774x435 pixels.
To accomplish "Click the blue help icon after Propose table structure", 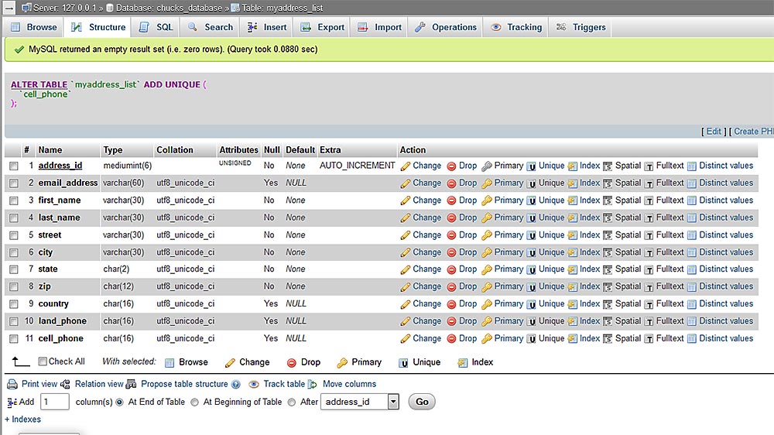I will [236, 384].
